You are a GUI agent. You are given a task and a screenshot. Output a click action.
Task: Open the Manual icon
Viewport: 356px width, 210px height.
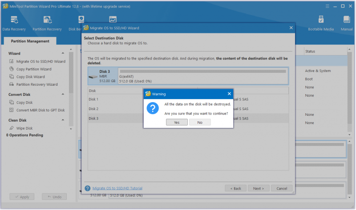pyautogui.click(x=347, y=23)
